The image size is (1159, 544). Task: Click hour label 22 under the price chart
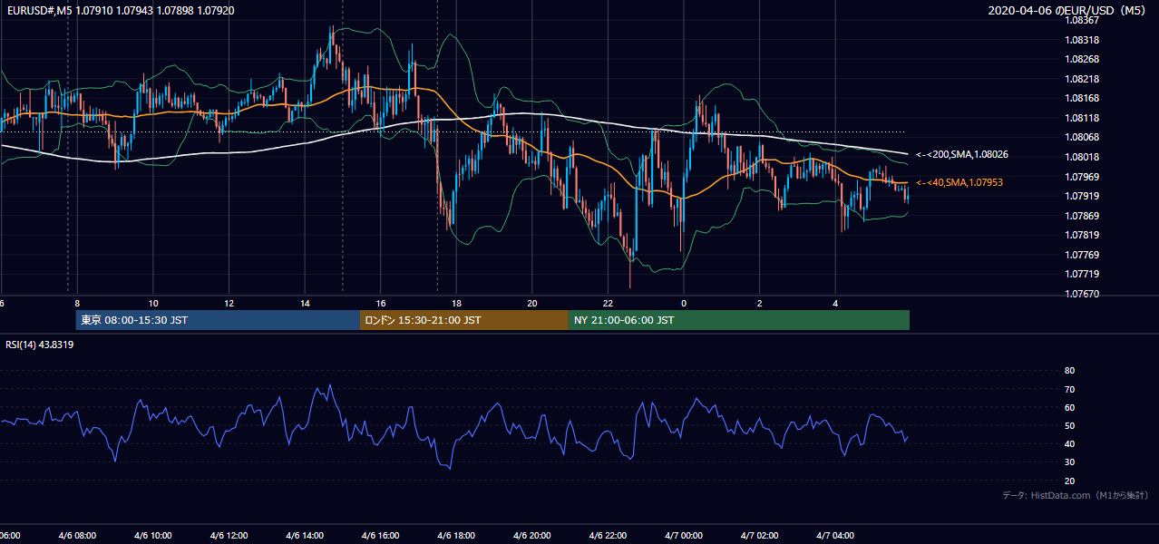click(608, 303)
